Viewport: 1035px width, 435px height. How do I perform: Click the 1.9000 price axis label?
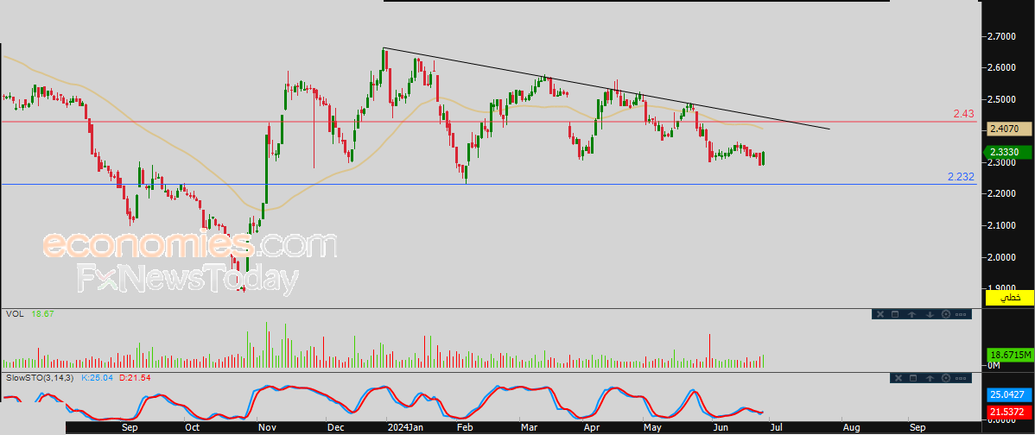1002,288
